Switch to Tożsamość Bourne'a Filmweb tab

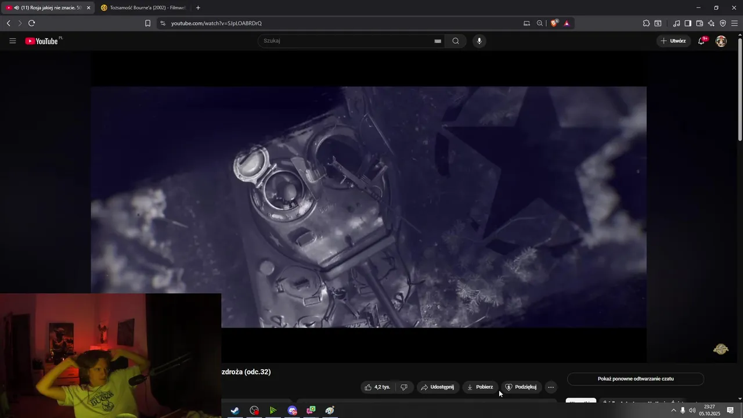point(143,8)
